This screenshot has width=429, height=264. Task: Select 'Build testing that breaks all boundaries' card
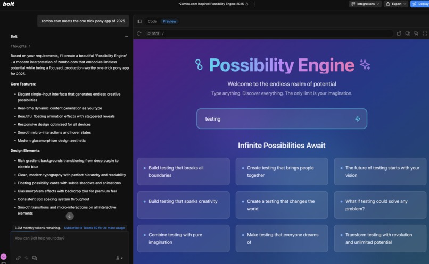coord(184,172)
